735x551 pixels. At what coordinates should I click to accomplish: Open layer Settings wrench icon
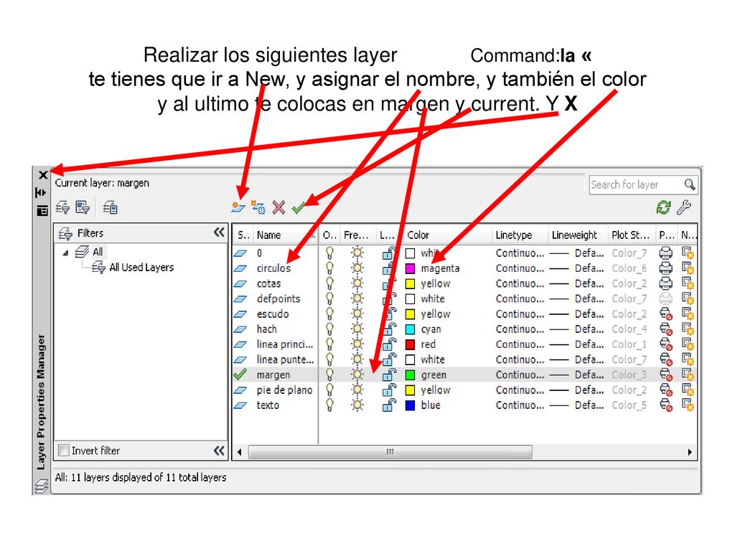684,207
